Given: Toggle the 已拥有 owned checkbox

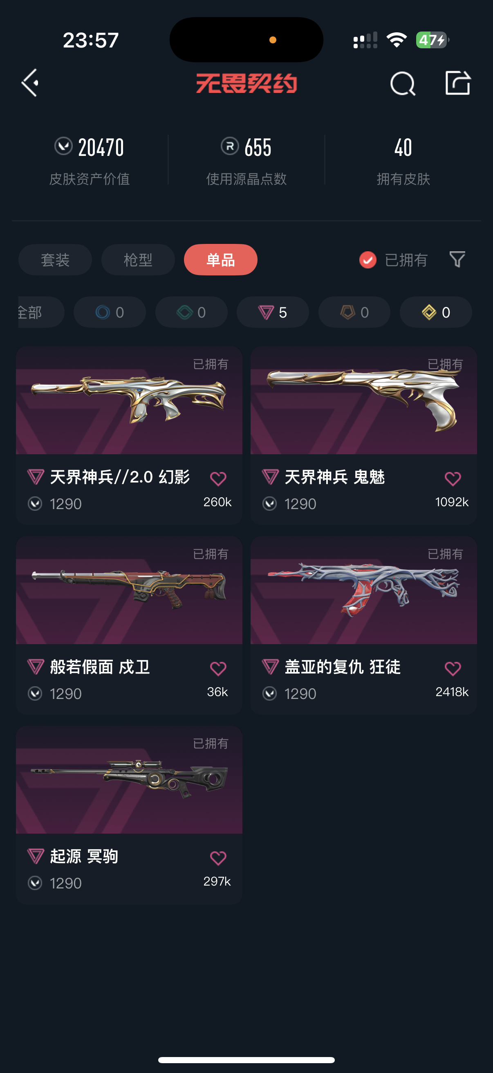Looking at the screenshot, I should point(368,260).
